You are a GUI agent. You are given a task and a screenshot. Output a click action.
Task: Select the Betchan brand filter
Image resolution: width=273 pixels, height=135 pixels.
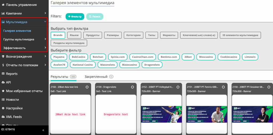coord(98,57)
